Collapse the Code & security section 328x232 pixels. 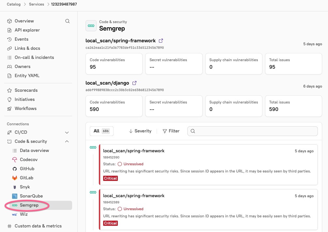coord(67,141)
